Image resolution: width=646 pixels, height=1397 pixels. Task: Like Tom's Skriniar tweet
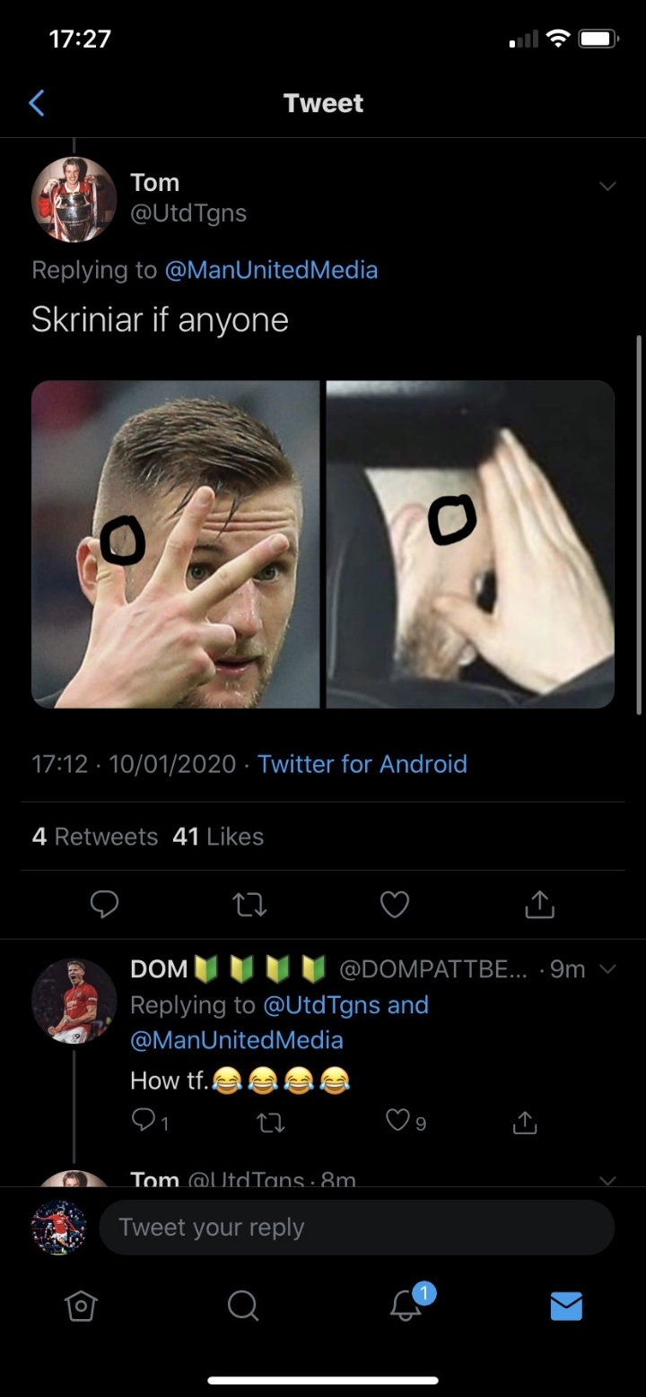click(394, 905)
